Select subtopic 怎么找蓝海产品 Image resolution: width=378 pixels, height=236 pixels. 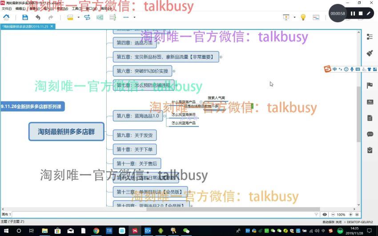[184, 123]
